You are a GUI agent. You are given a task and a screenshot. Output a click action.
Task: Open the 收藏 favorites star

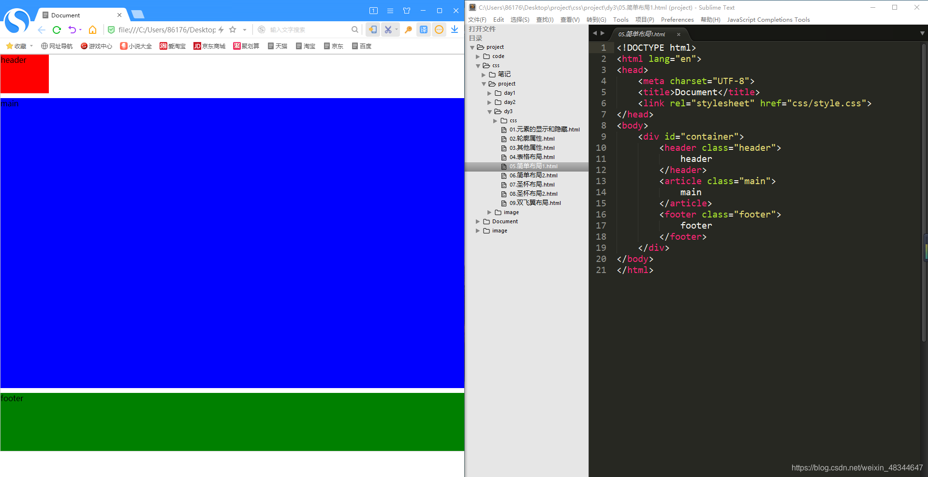(x=10, y=46)
